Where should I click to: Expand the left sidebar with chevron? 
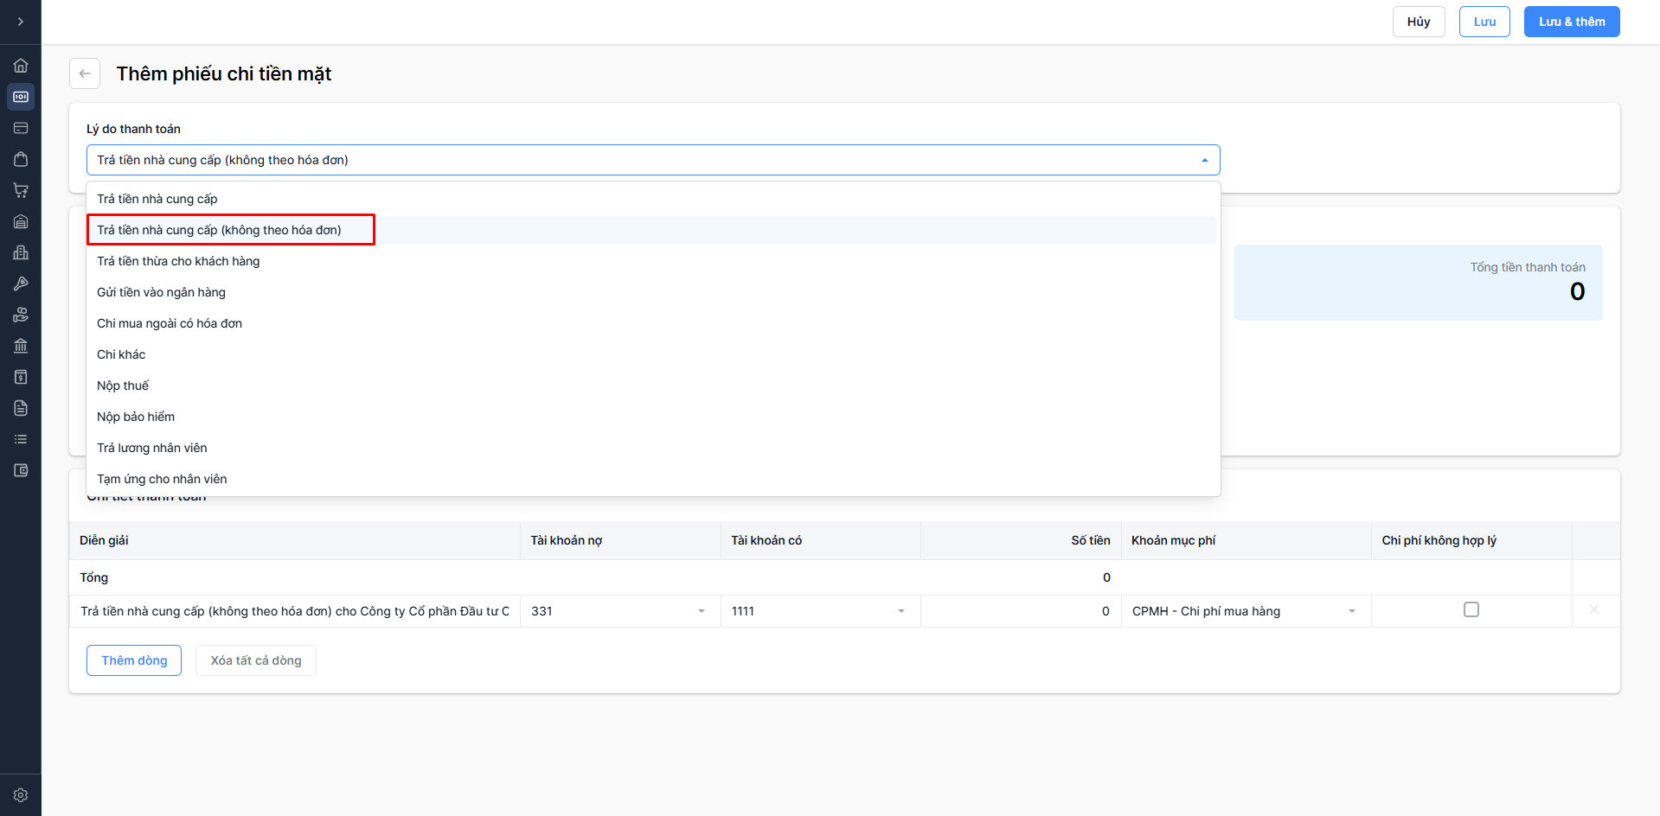tap(21, 22)
